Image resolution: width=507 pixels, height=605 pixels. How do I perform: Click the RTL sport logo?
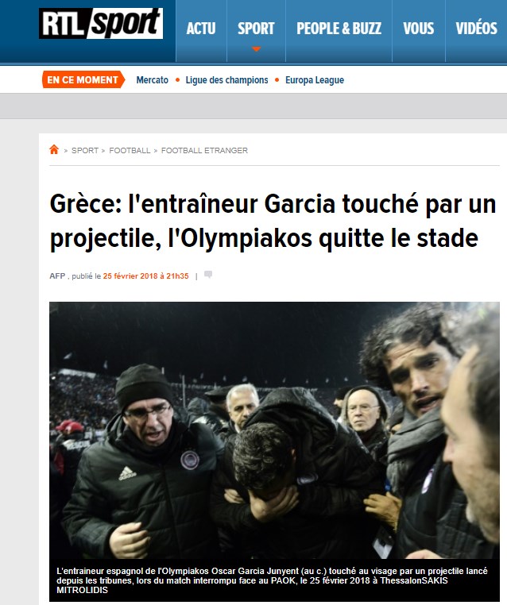[101, 24]
